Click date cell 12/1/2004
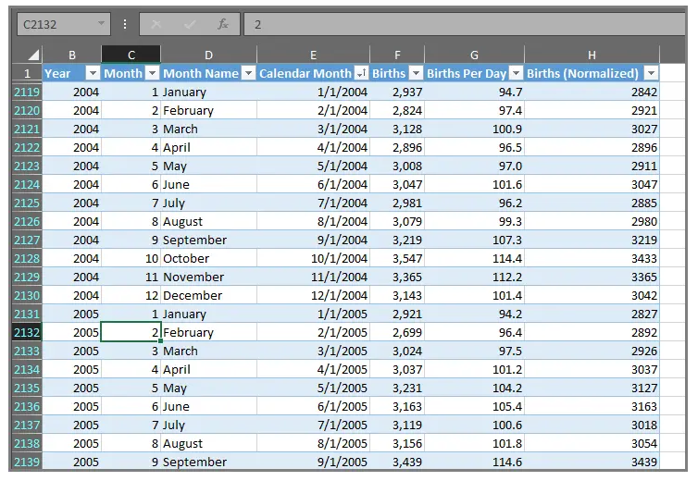The height and width of the screenshot is (481, 698). (x=314, y=295)
